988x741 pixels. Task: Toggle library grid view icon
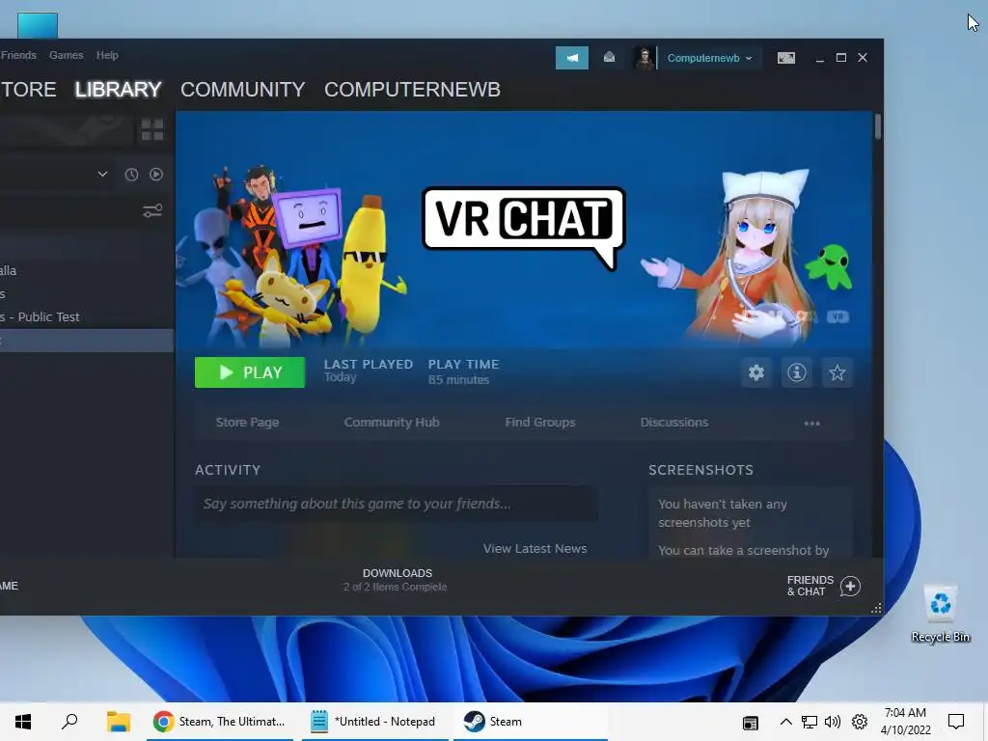(151, 130)
